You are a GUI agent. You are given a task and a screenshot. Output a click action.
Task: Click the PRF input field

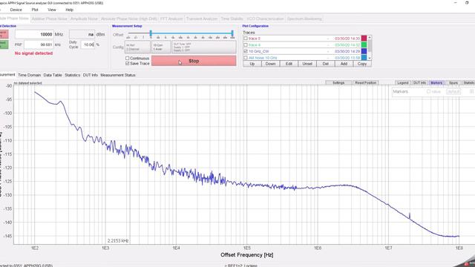pyautogui.click(x=39, y=44)
